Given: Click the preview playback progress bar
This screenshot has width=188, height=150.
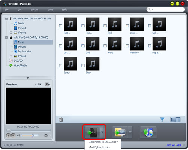Looking at the screenshot, I should 29,130.
